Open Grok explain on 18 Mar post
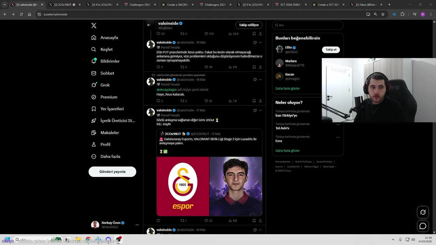The width and height of the screenshot is (436, 245). coord(255,43)
